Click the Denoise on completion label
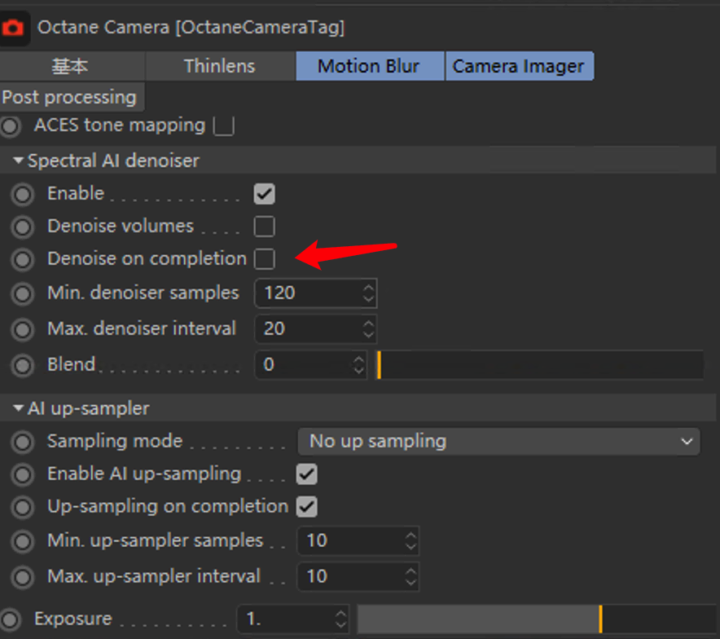This screenshot has height=639, width=720. click(147, 259)
